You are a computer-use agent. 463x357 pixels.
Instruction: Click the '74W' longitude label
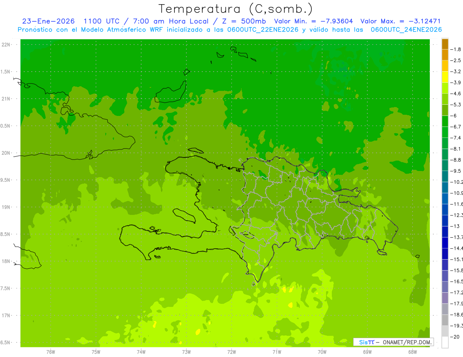pyautogui.click(x=141, y=352)
